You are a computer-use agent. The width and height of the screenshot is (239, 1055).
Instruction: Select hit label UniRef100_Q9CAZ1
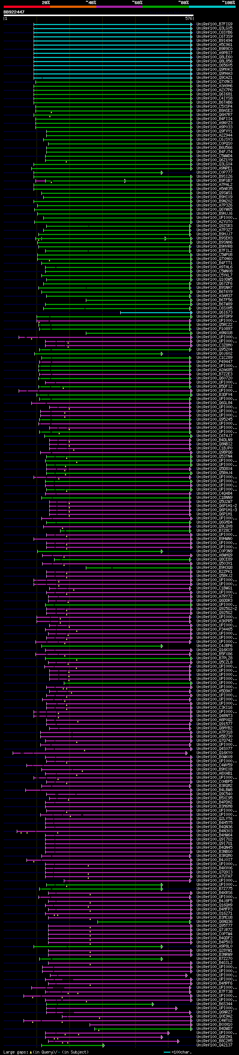coord(214,78)
